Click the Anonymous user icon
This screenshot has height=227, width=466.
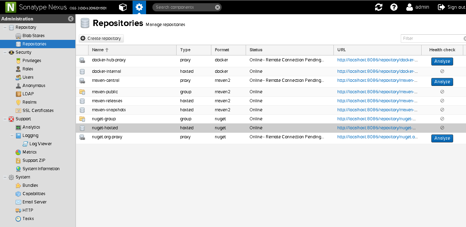click(x=18, y=86)
